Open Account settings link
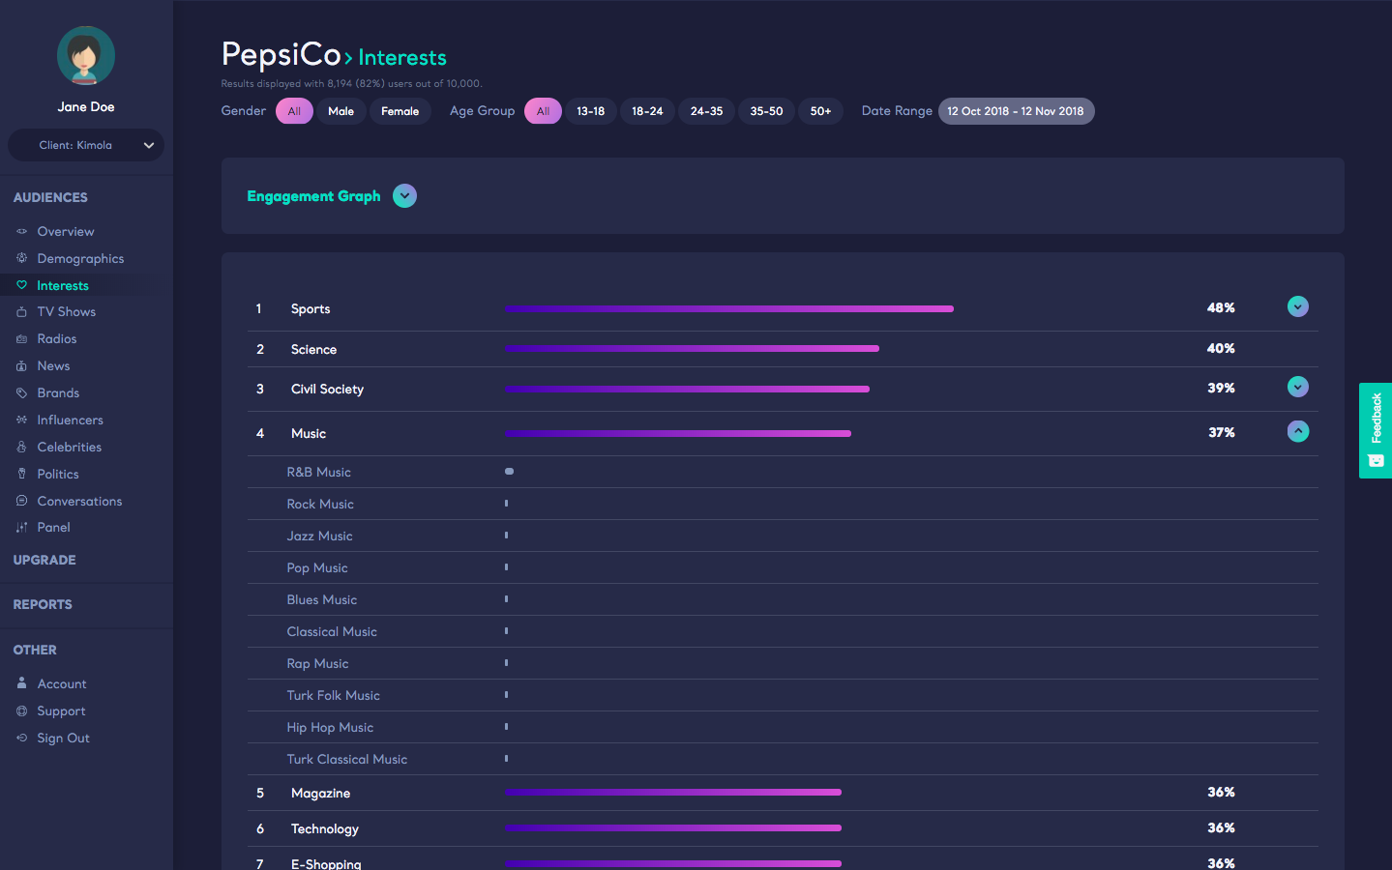Viewport: 1392px width, 870px height. [x=62, y=683]
